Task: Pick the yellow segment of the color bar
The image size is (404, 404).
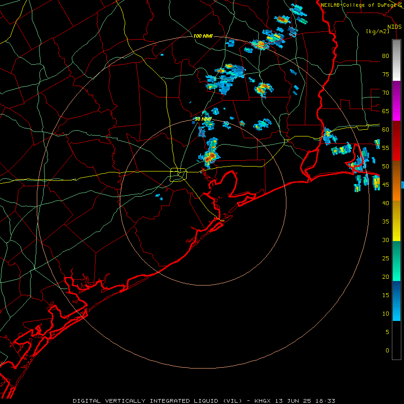Action: (396, 221)
